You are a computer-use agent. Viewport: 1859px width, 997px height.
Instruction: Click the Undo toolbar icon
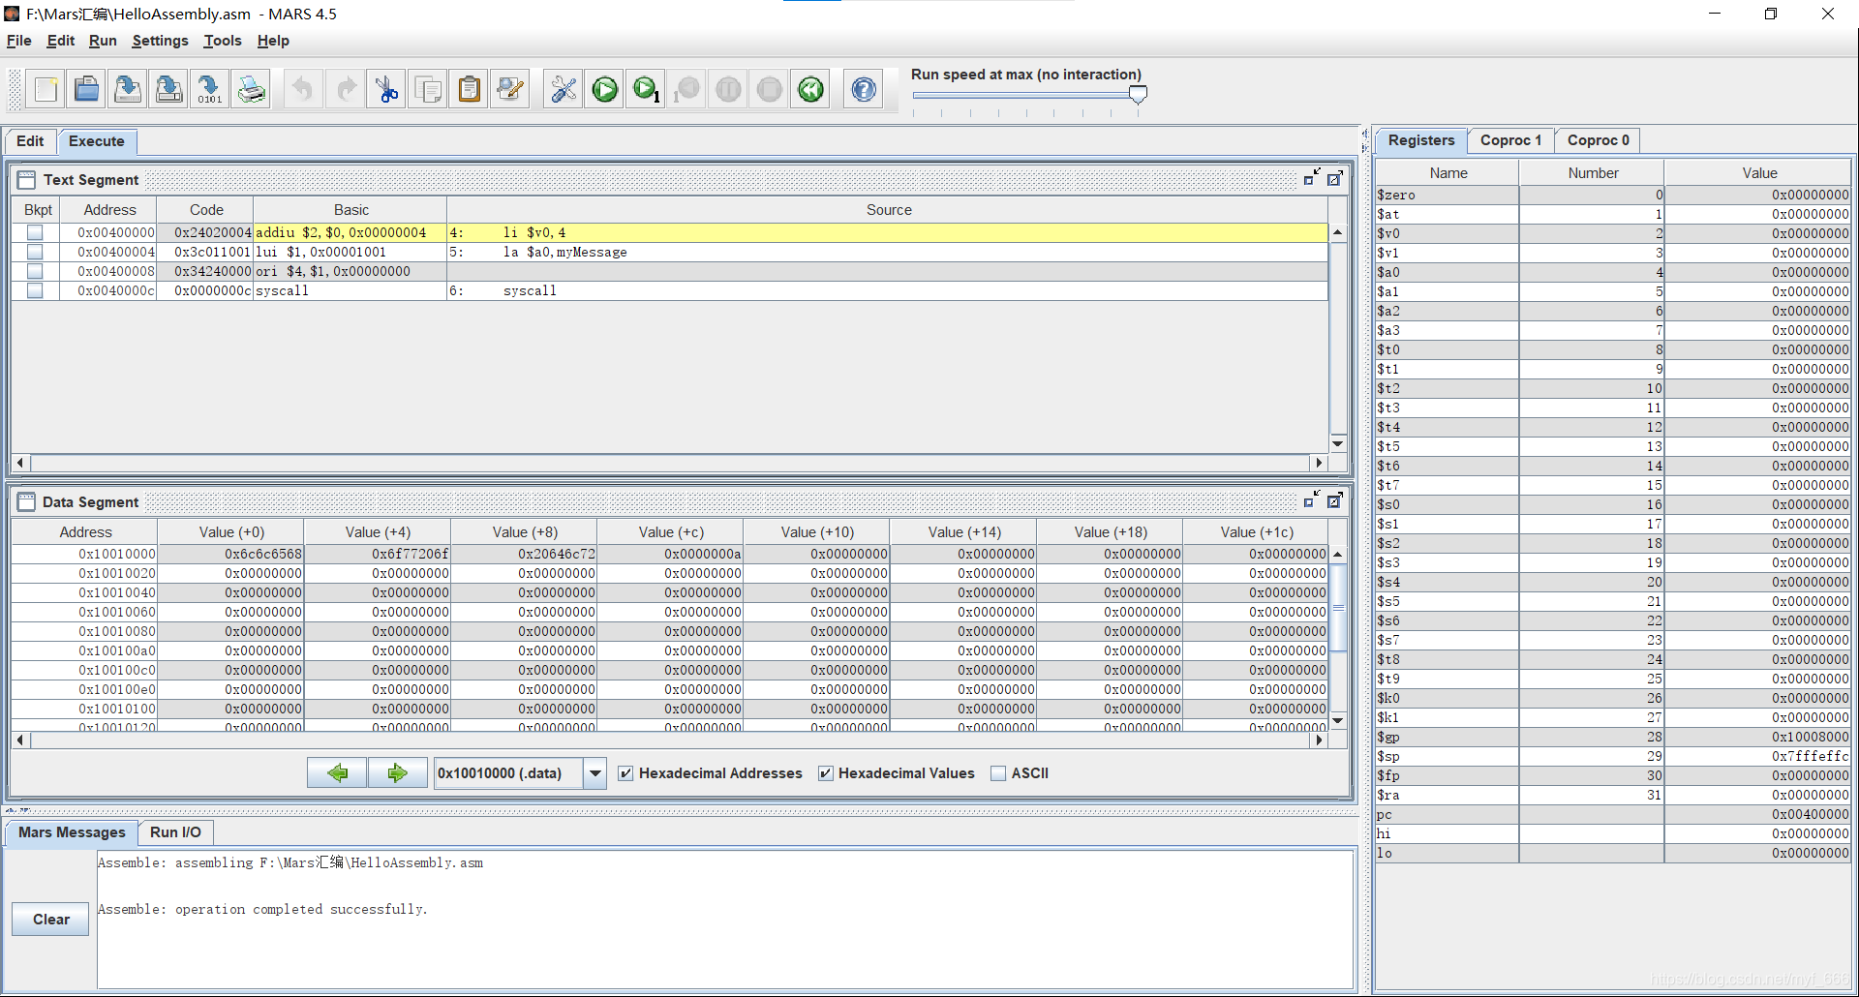(x=303, y=90)
